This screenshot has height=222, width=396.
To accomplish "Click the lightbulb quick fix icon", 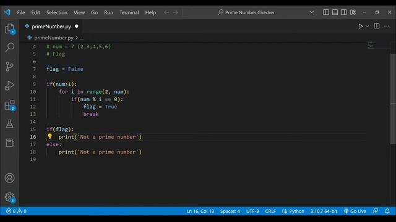I will (49, 136).
